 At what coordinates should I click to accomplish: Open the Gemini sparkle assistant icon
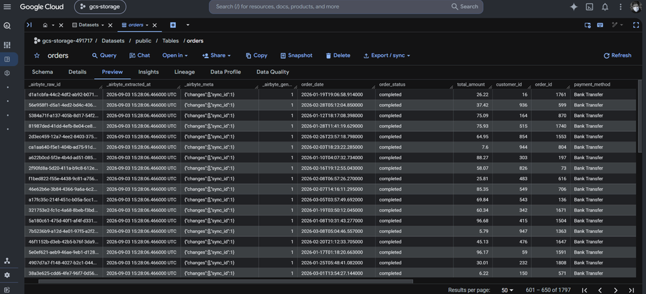pos(573,6)
